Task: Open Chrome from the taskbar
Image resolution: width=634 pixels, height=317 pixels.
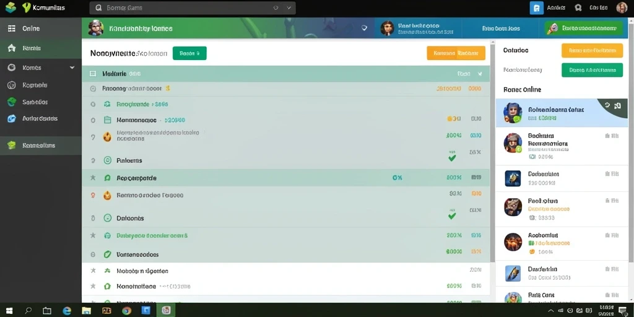Action: click(x=126, y=311)
